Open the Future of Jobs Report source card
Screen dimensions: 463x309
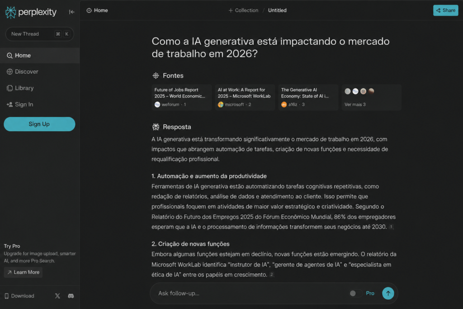[x=182, y=97]
